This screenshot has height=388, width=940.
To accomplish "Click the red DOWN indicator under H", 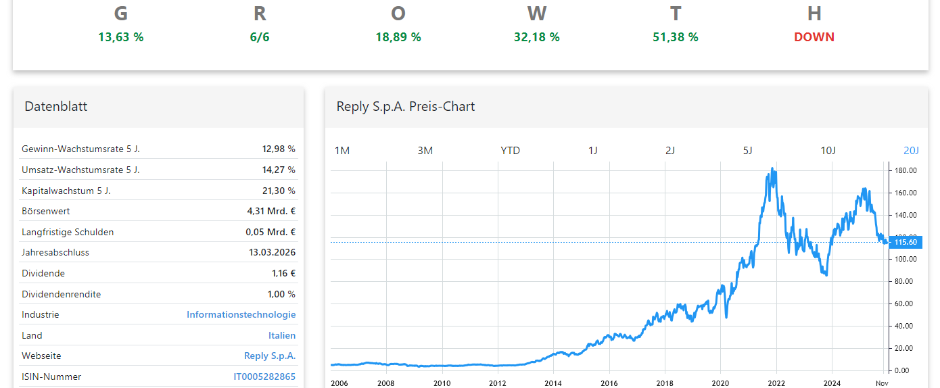I will (814, 37).
